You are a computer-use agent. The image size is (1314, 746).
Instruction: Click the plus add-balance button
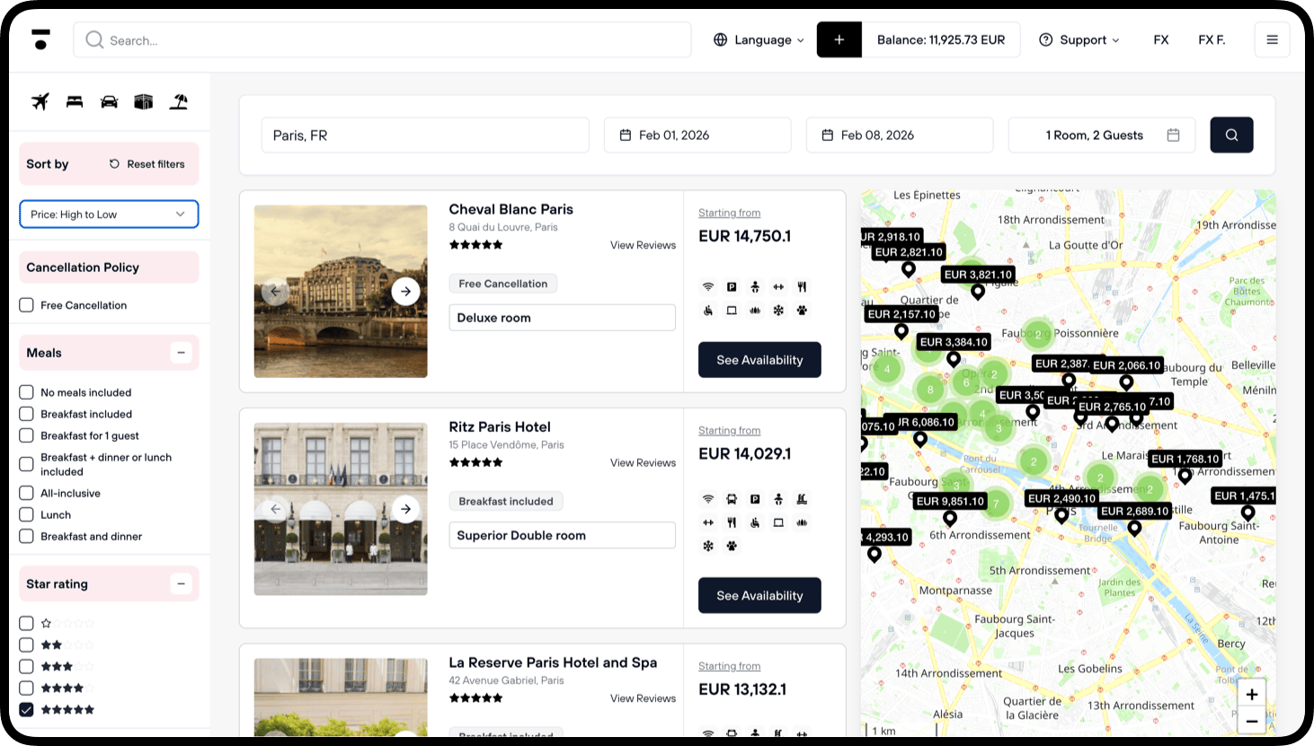pyautogui.click(x=839, y=39)
